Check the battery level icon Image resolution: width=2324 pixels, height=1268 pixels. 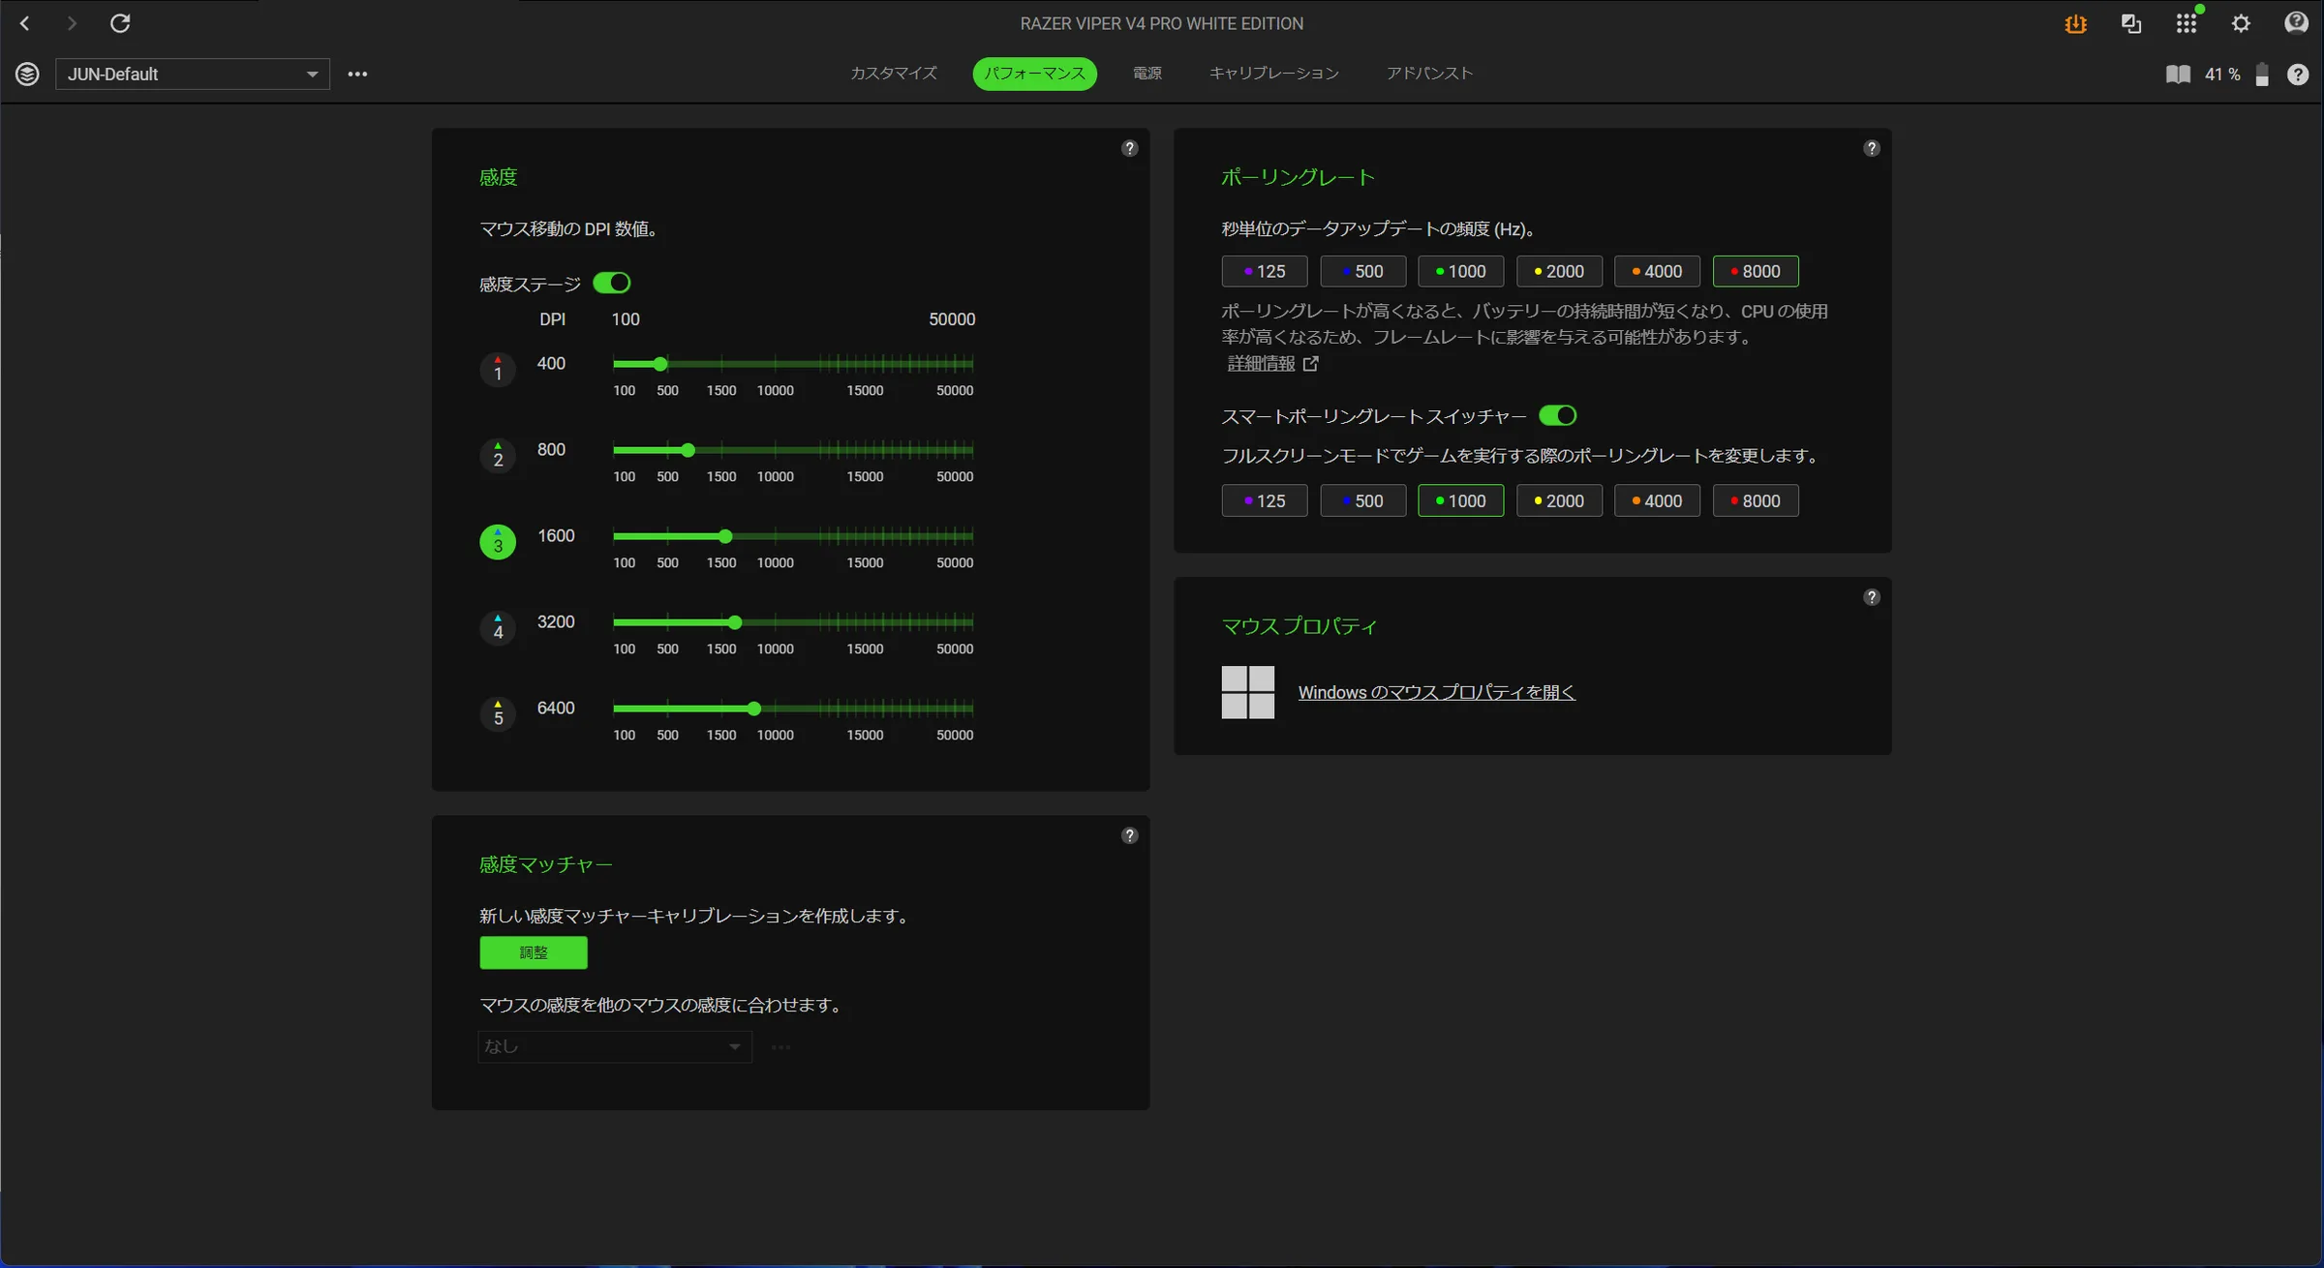(x=2262, y=75)
